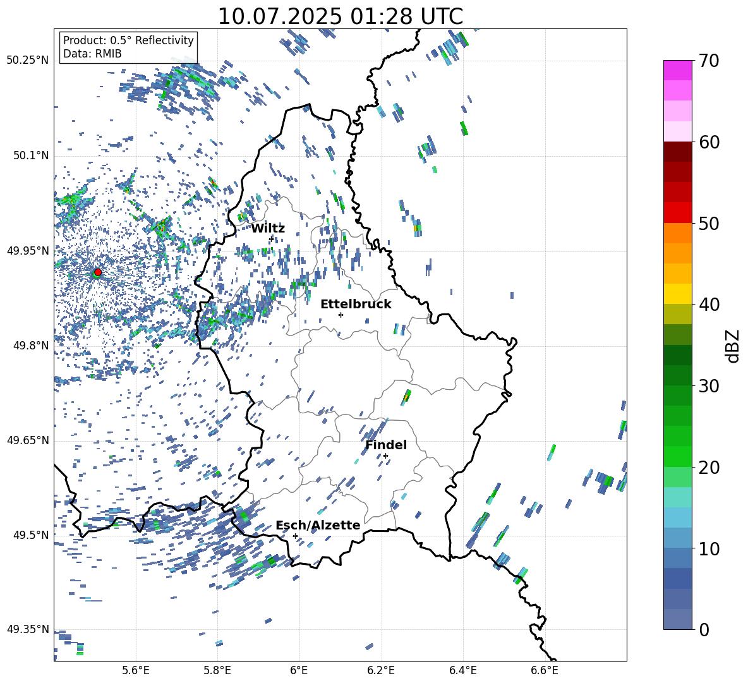The image size is (748, 683).
Task: Click the 5.8°E longitude label
Action: pos(217,670)
